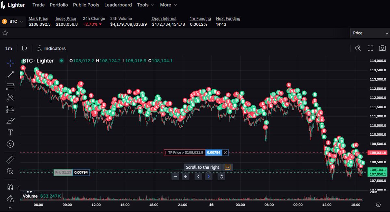Open the Leaderboard page

pyautogui.click(x=118, y=5)
